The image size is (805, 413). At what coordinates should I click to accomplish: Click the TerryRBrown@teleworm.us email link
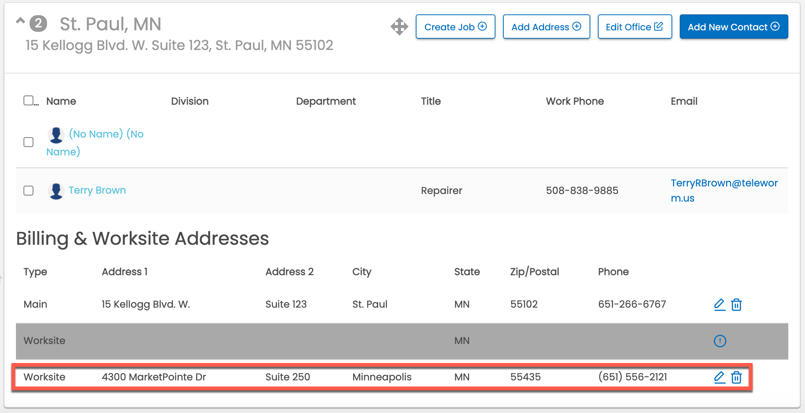(x=724, y=190)
